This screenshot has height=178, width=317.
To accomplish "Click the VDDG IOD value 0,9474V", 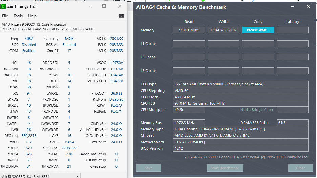I will 116,75.
